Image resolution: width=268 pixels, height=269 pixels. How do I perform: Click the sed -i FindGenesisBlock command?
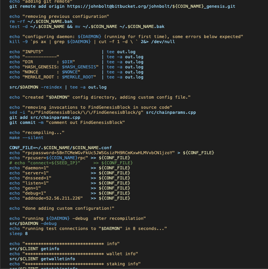click(103, 112)
